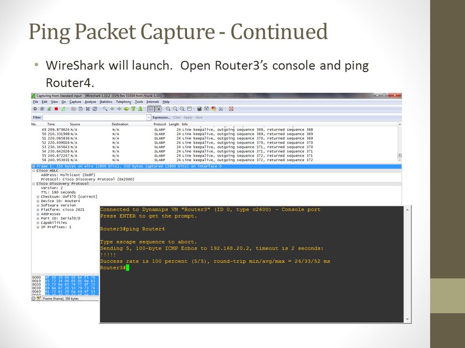The width and height of the screenshot is (465, 348).
Task: Open the Telephony menu
Action: [x=124, y=102]
